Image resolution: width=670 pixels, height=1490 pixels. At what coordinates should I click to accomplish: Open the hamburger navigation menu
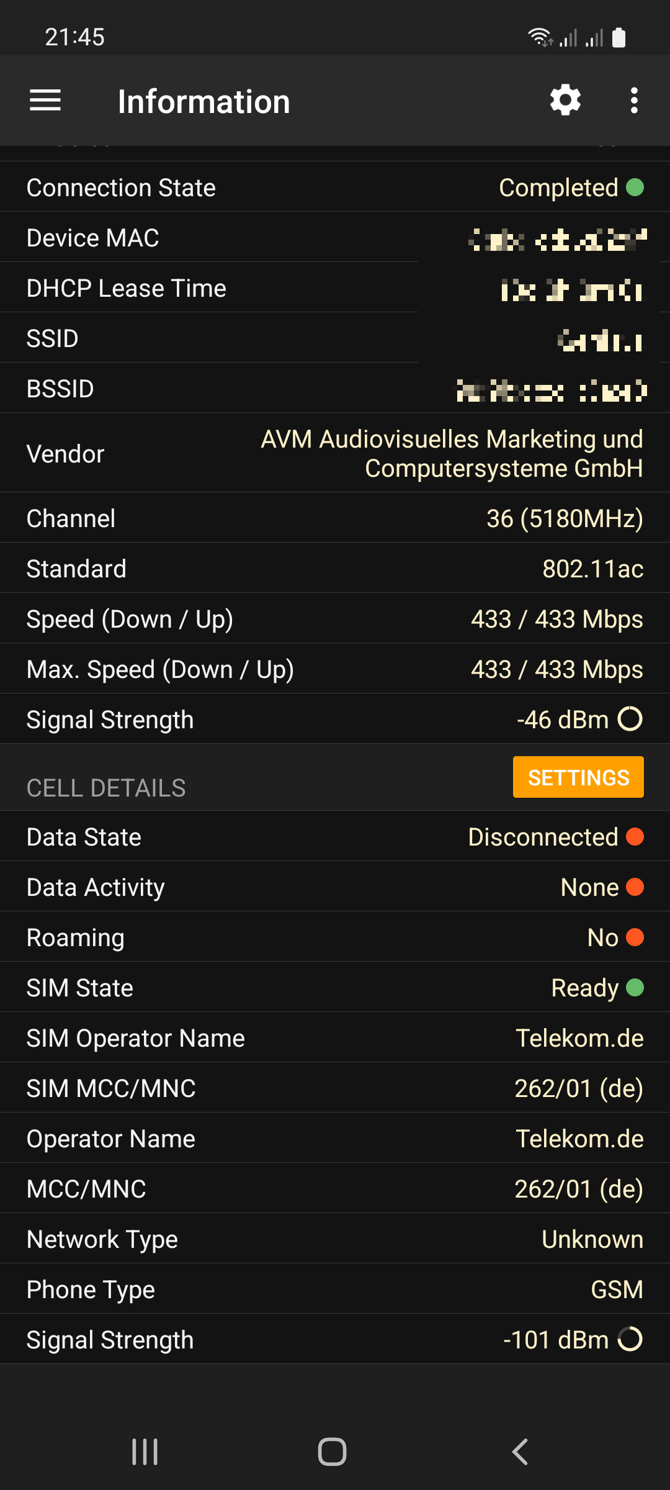[45, 101]
